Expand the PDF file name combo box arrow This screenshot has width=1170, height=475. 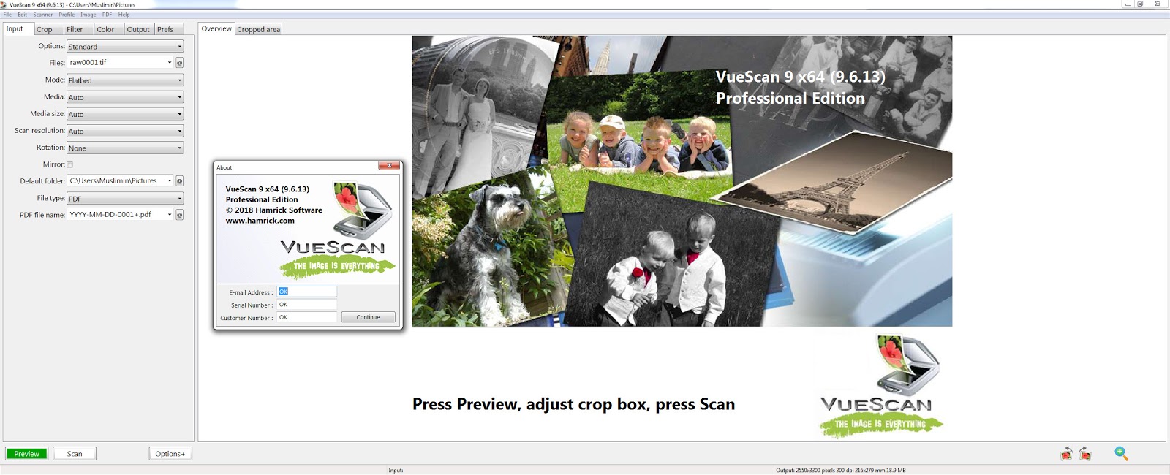coord(170,215)
